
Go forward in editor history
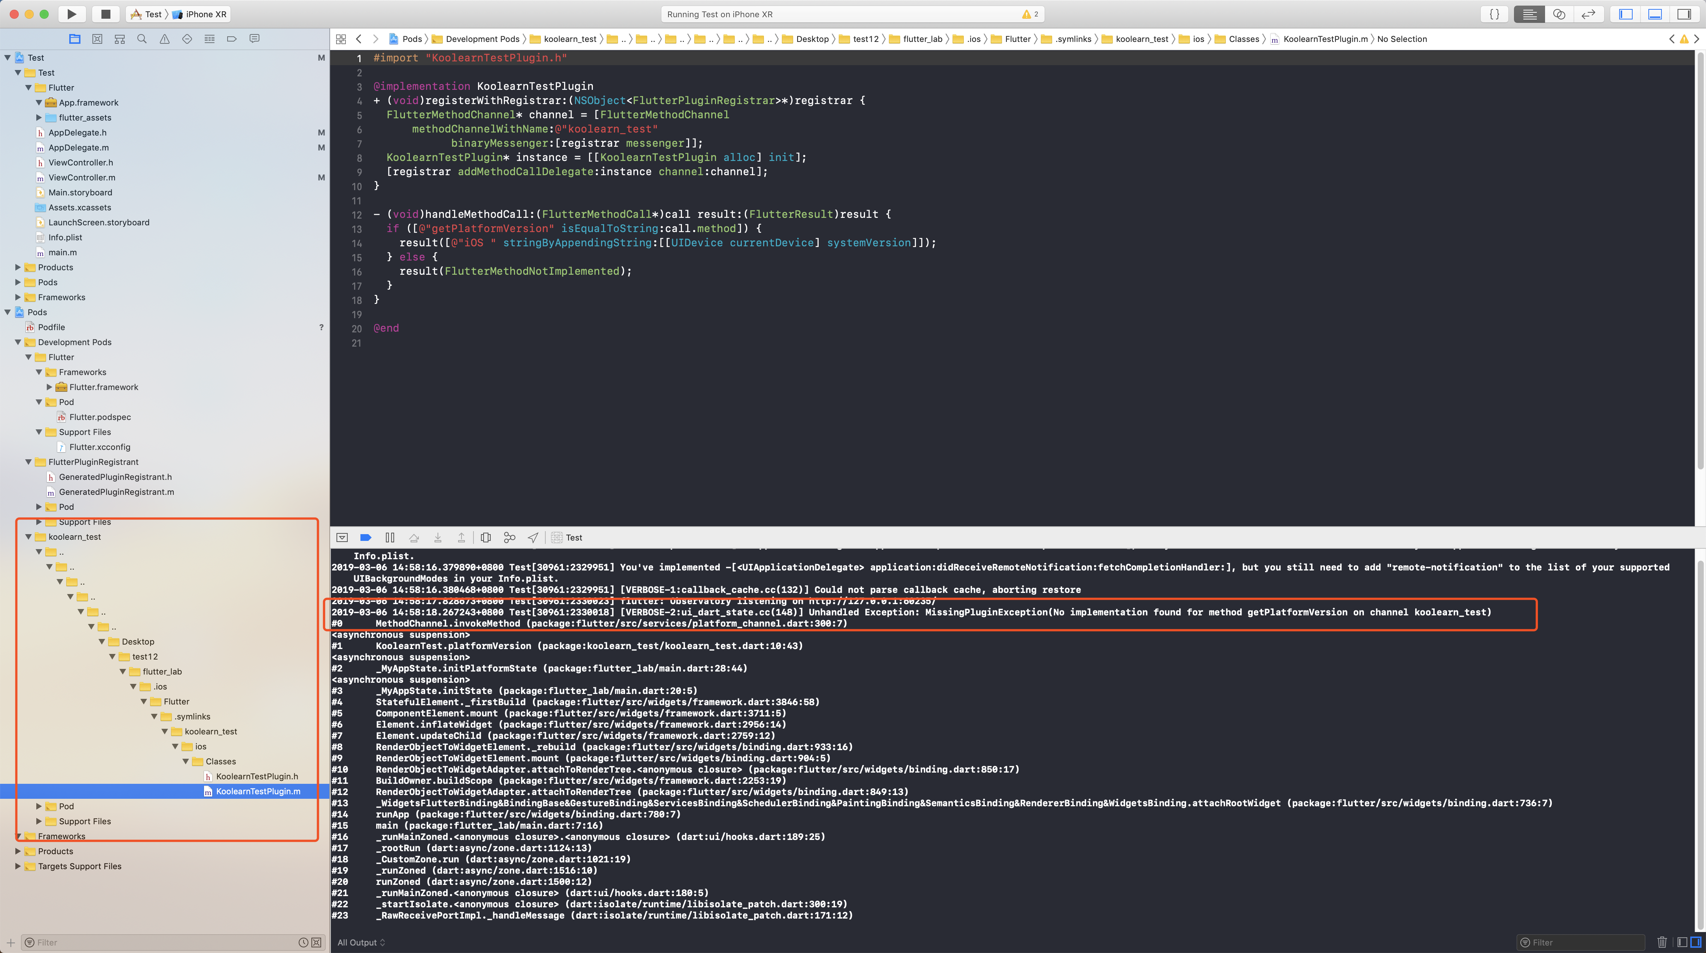[375, 39]
